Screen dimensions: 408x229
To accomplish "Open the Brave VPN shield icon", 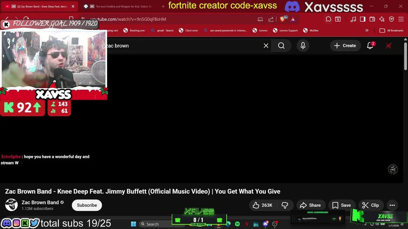I will [392, 19].
